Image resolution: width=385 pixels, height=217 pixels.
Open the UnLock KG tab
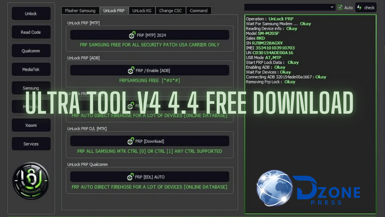click(142, 11)
